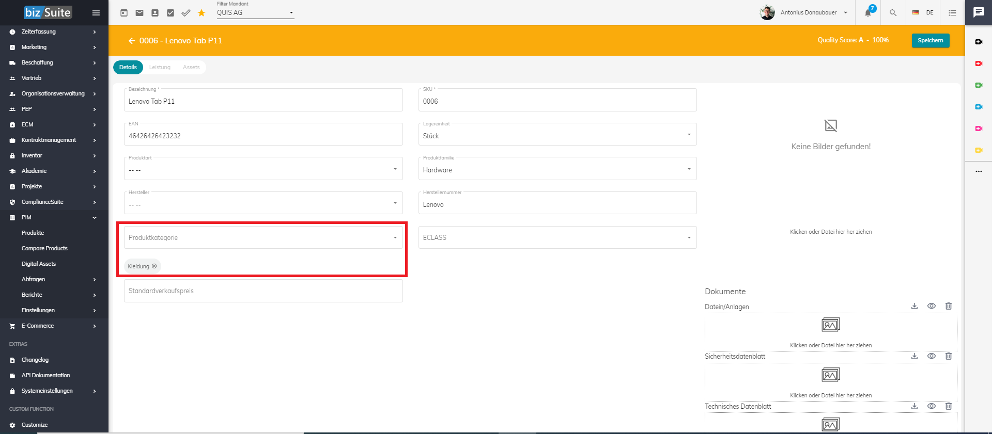Toggle visibility eye for Datein/Anlagen
The image size is (992, 434).
coord(932,306)
